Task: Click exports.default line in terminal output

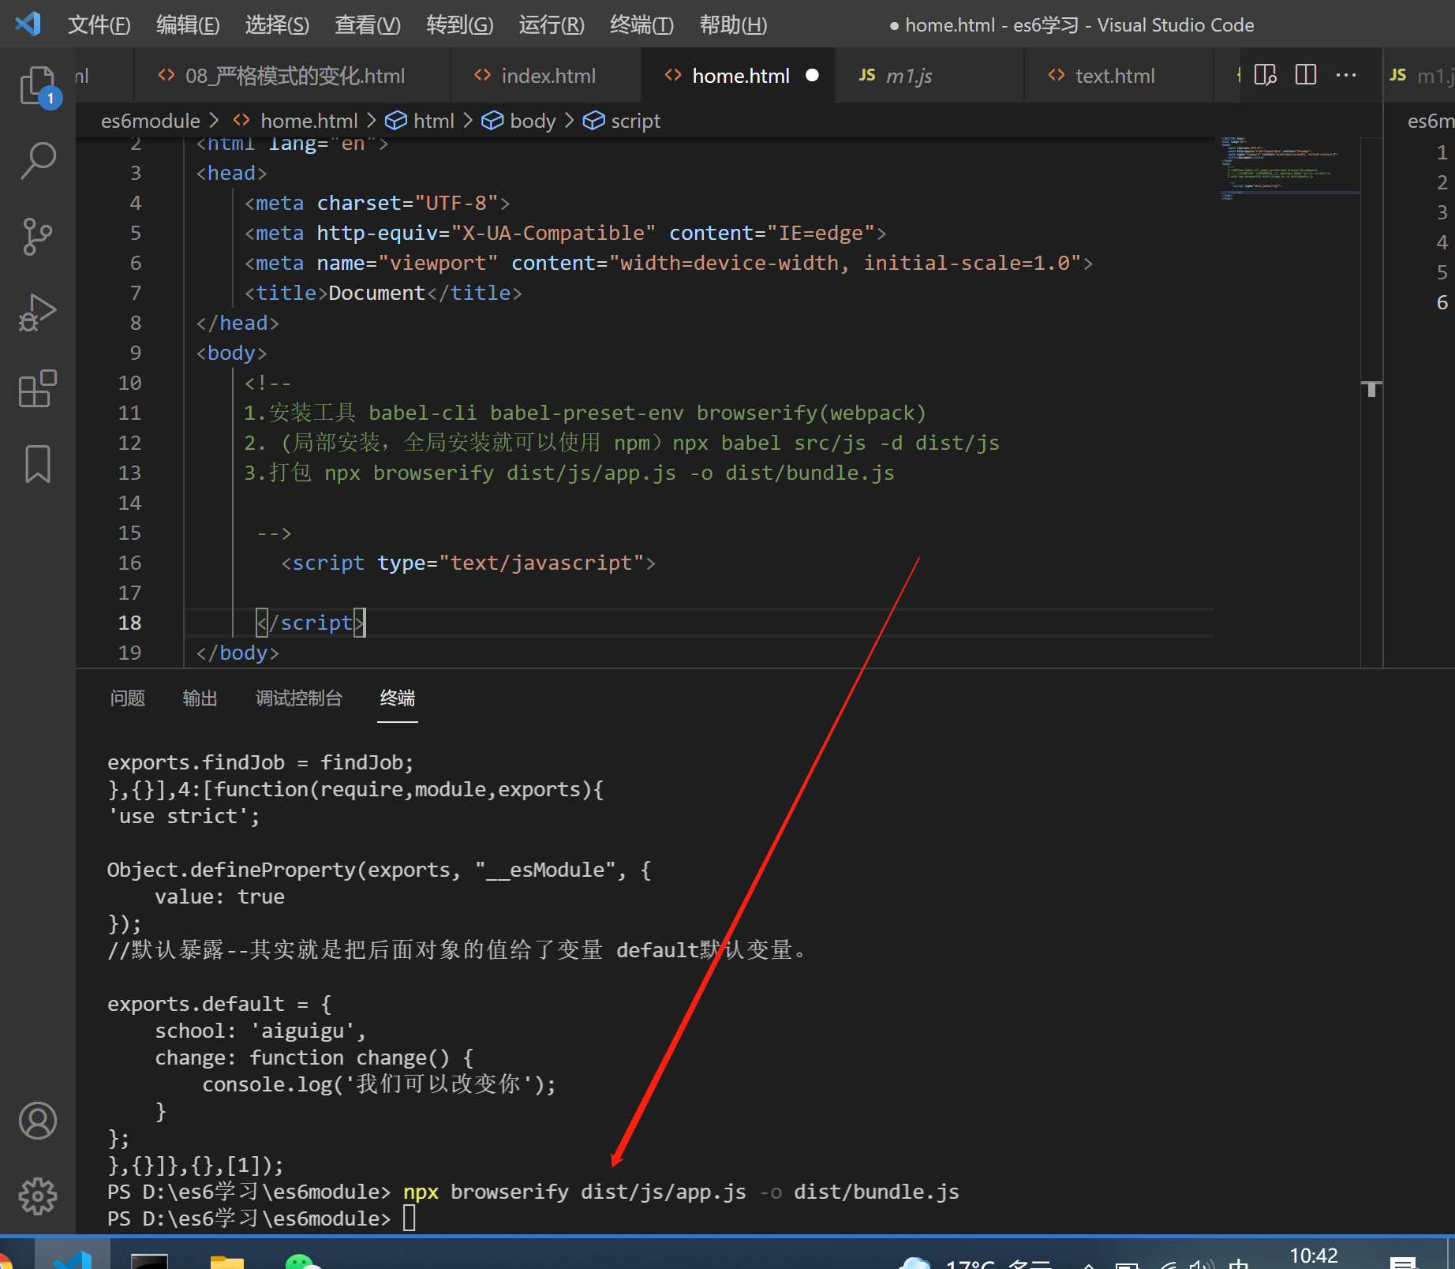Action: click(x=219, y=1003)
